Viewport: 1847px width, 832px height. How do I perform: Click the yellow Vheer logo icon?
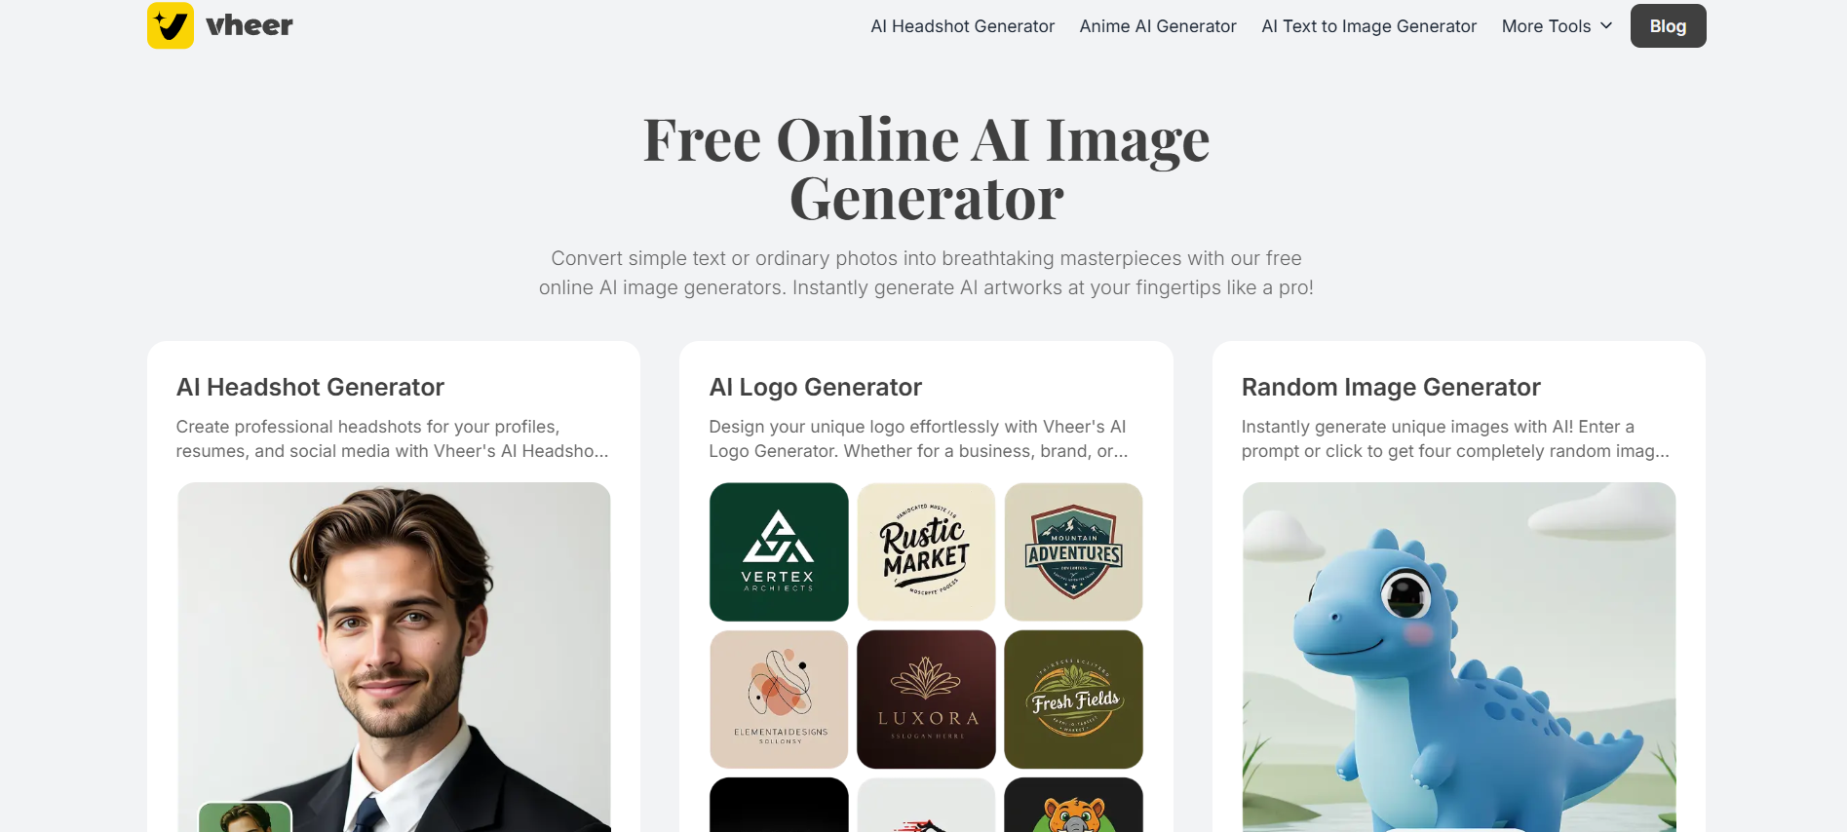pyautogui.click(x=171, y=25)
